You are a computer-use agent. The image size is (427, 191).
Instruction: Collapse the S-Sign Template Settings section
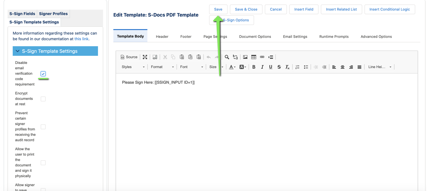(x=55, y=51)
